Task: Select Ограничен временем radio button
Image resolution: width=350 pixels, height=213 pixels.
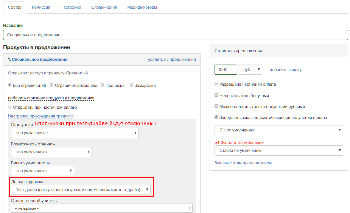Action: click(x=51, y=85)
